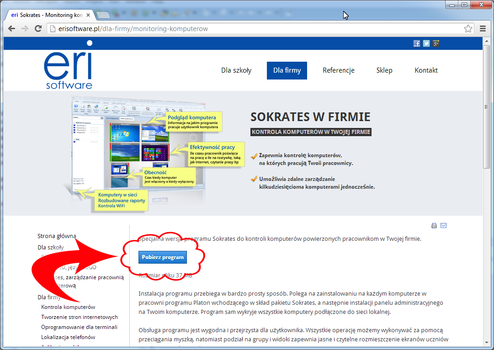This screenshot has height=350, width=494.
Task: Open the Sklep menu item
Action: [384, 70]
